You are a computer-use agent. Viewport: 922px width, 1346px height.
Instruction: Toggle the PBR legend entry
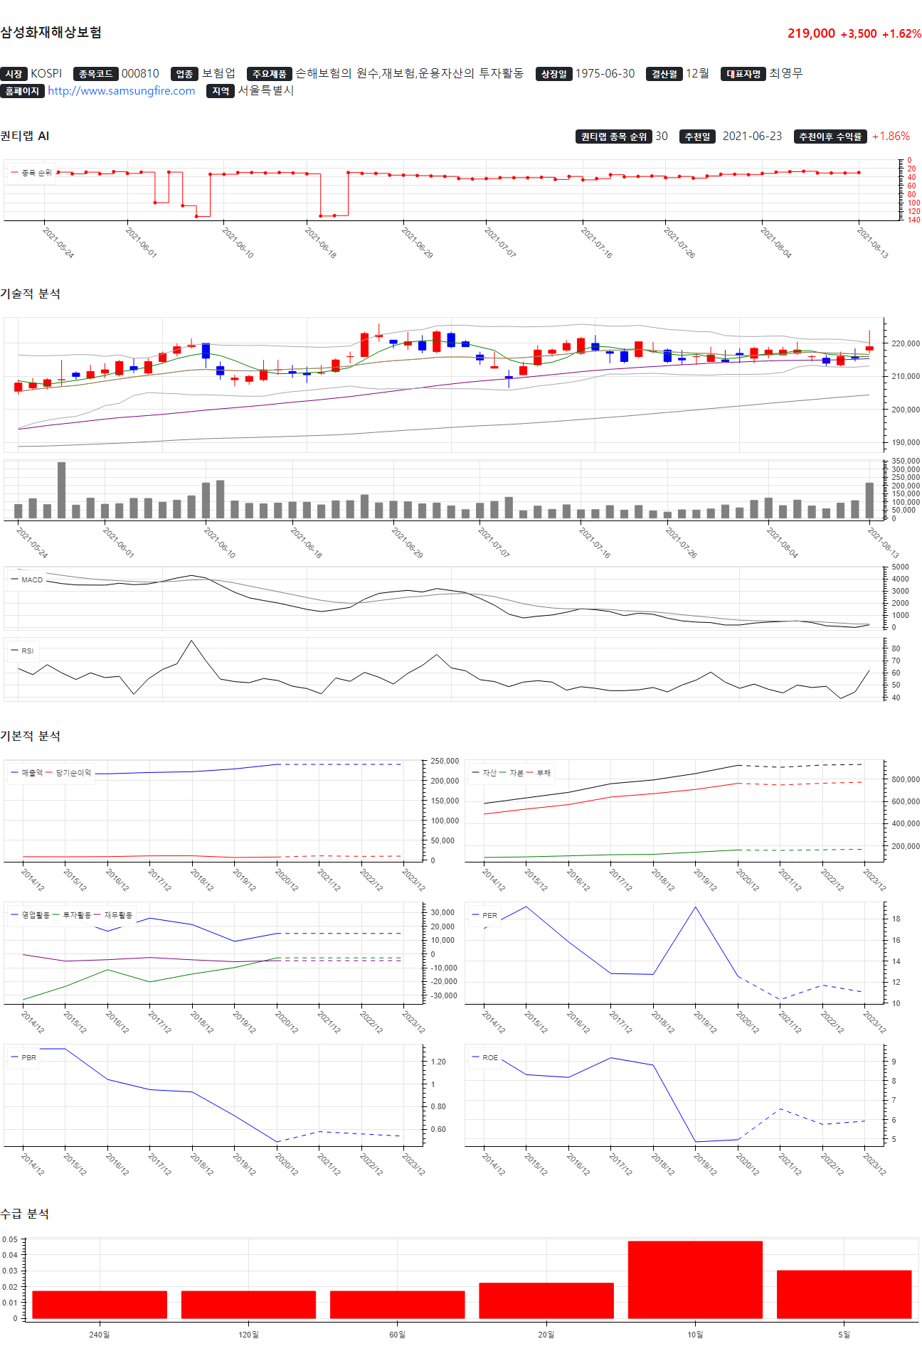23,1057
